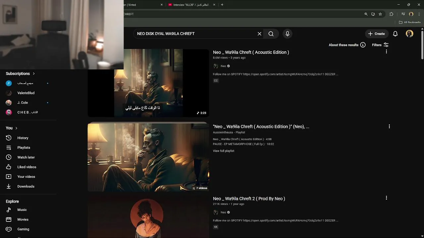Bookmark this page with star icon

pyautogui.click(x=380, y=14)
